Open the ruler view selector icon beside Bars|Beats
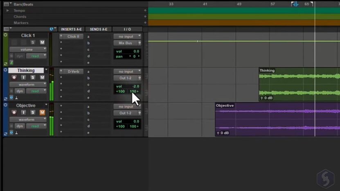 pyautogui.click(x=6, y=4)
